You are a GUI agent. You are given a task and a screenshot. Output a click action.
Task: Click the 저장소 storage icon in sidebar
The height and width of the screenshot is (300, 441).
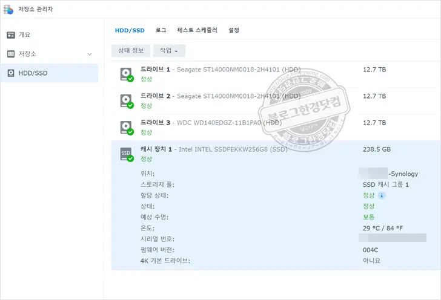click(11, 54)
